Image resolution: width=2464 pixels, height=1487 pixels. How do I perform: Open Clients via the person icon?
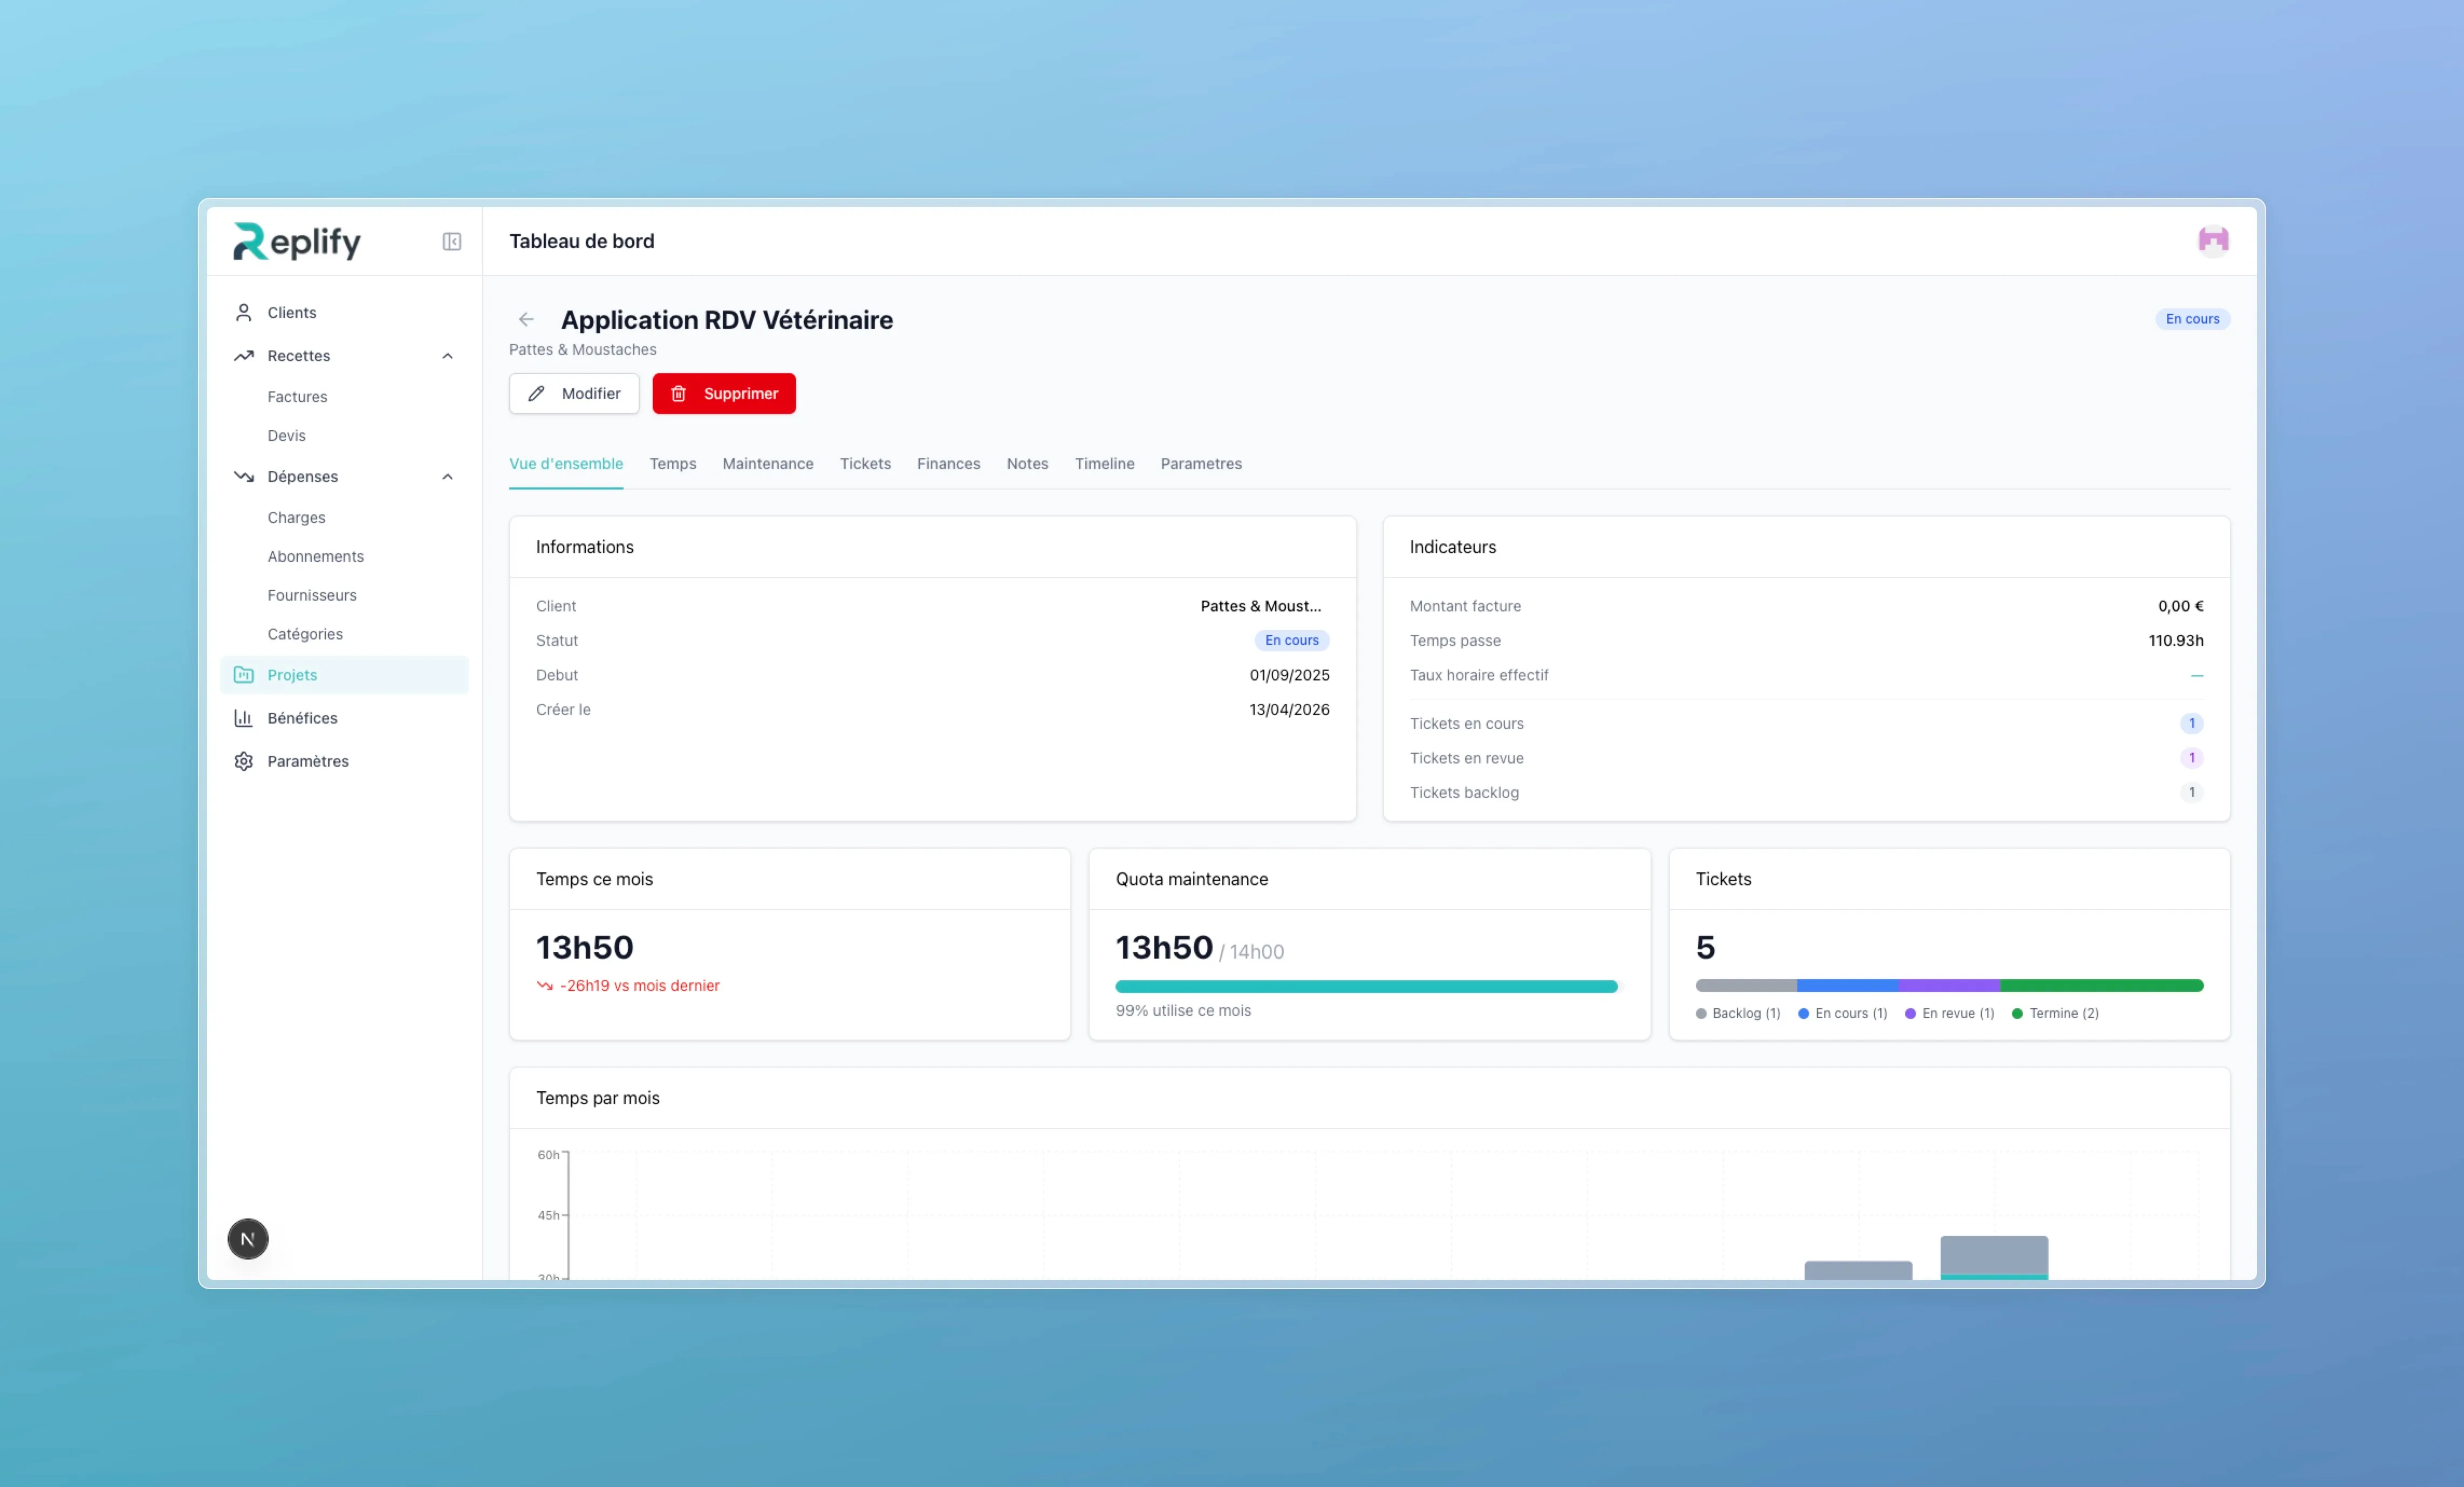point(243,312)
